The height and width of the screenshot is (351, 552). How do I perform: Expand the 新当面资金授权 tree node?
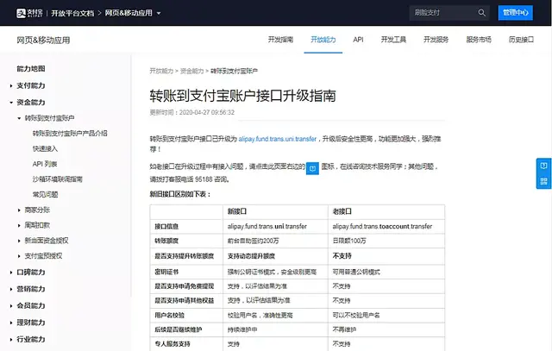[x=19, y=241]
